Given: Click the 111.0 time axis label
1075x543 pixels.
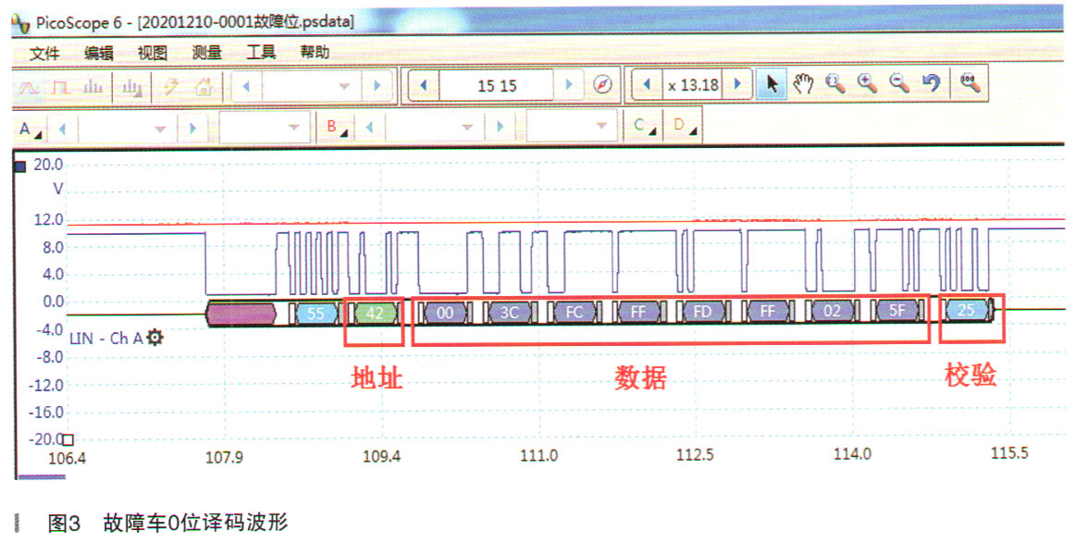Looking at the screenshot, I should click(x=538, y=455).
